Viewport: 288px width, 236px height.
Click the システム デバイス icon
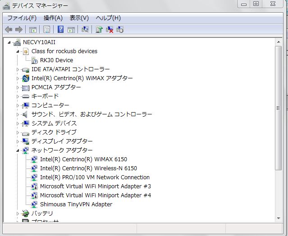pyautogui.click(x=25, y=123)
